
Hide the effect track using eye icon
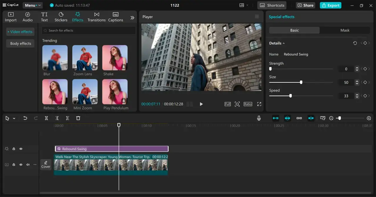click(21, 149)
